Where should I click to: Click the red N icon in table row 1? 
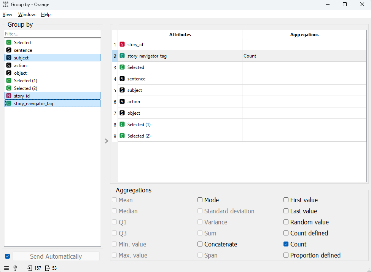122,44
